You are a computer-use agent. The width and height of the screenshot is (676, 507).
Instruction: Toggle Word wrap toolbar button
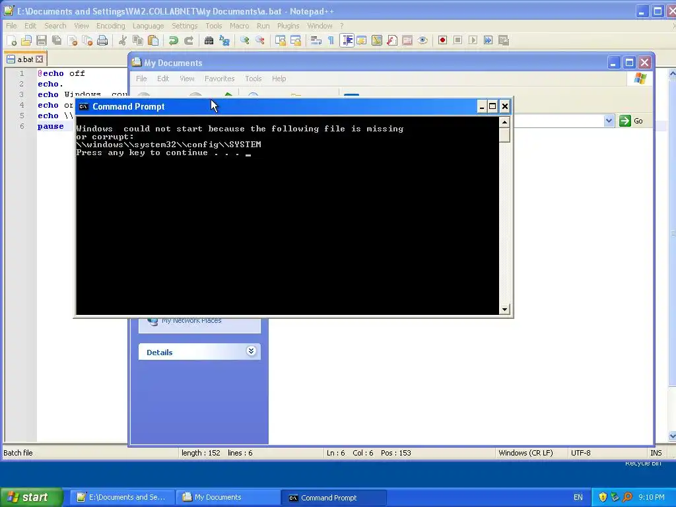coord(316,40)
